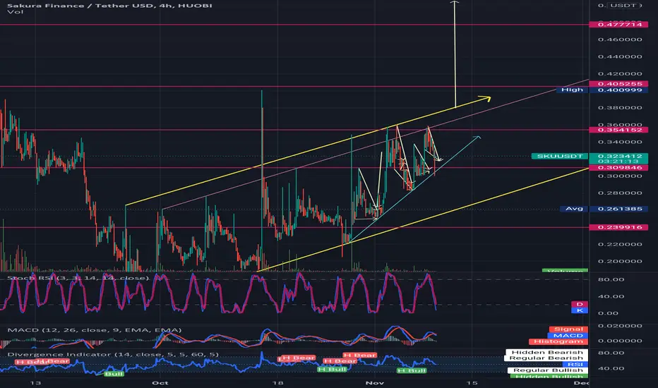Click the Histogram label in MACD pane

coord(558,341)
